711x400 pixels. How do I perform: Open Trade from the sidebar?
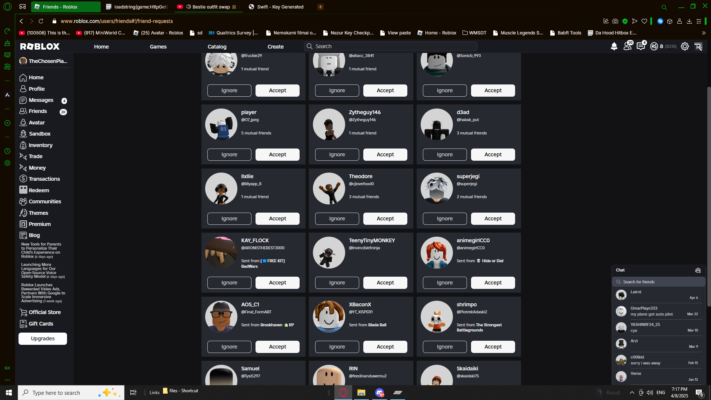click(x=36, y=156)
